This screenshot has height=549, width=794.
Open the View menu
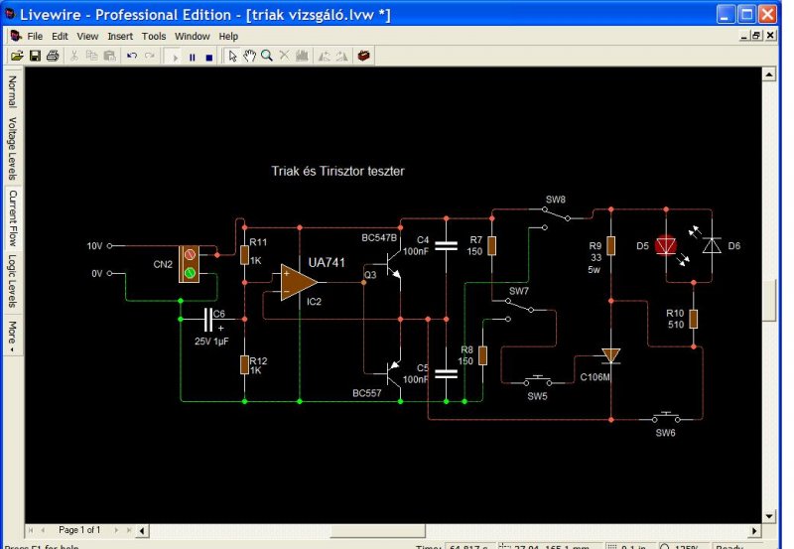87,37
